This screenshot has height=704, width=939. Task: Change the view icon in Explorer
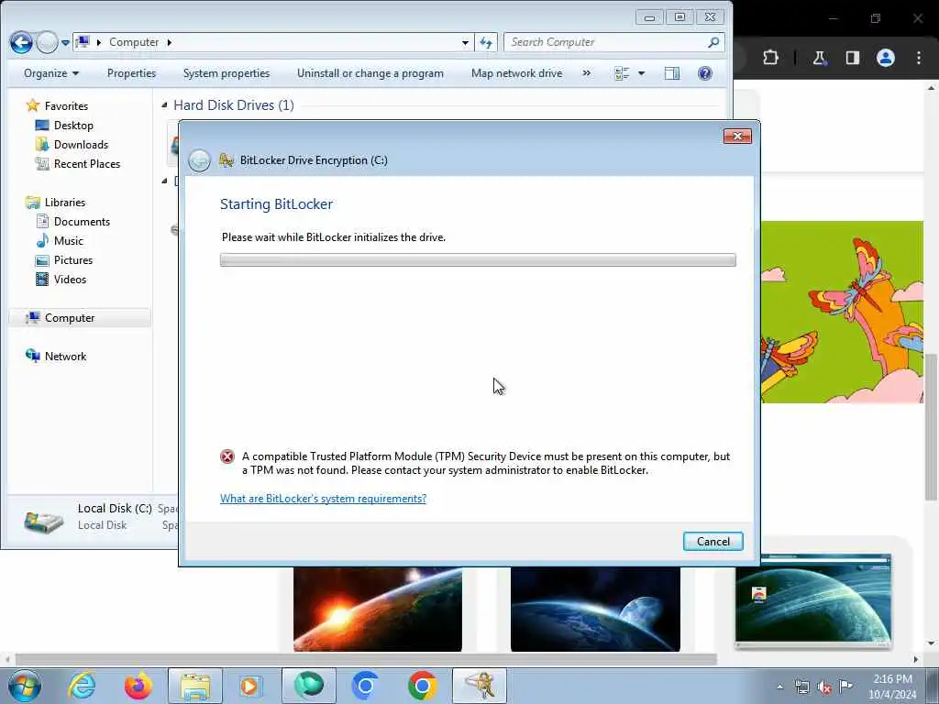(x=622, y=73)
